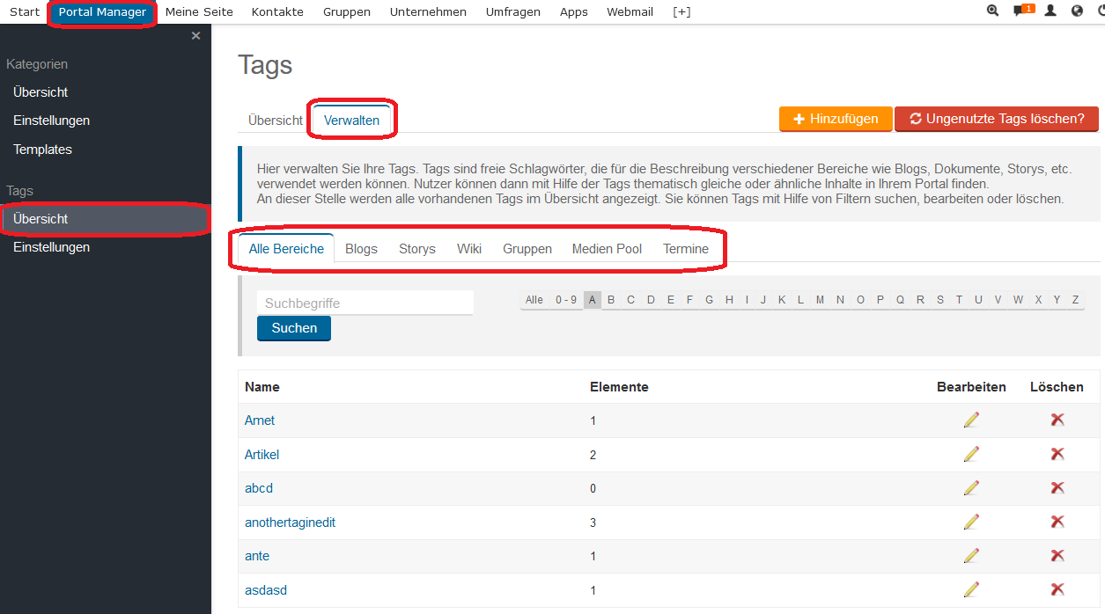Screen dimensions: 1105x614
Task: Open the Start menu item
Action: click(25, 11)
